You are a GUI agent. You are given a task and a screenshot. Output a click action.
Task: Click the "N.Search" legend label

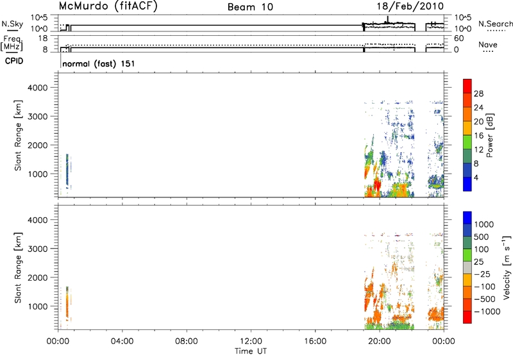click(495, 24)
